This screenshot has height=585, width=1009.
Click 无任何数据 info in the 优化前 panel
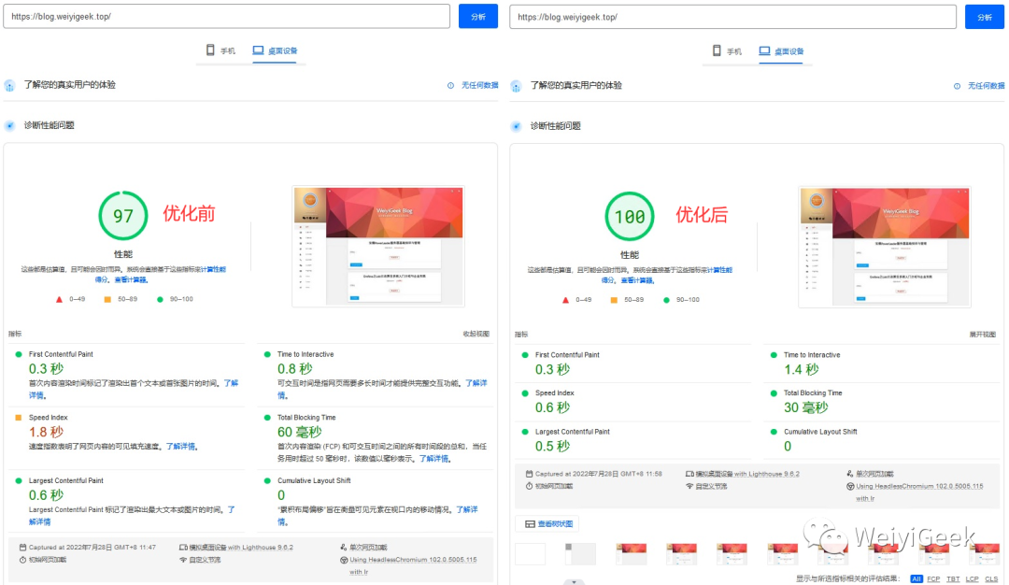tap(473, 85)
